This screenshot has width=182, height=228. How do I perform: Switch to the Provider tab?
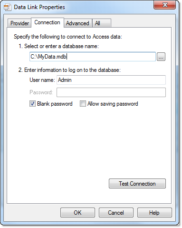[19, 23]
